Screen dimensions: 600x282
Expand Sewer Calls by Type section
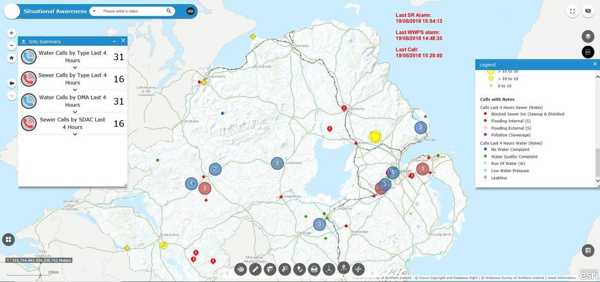[x=75, y=90]
